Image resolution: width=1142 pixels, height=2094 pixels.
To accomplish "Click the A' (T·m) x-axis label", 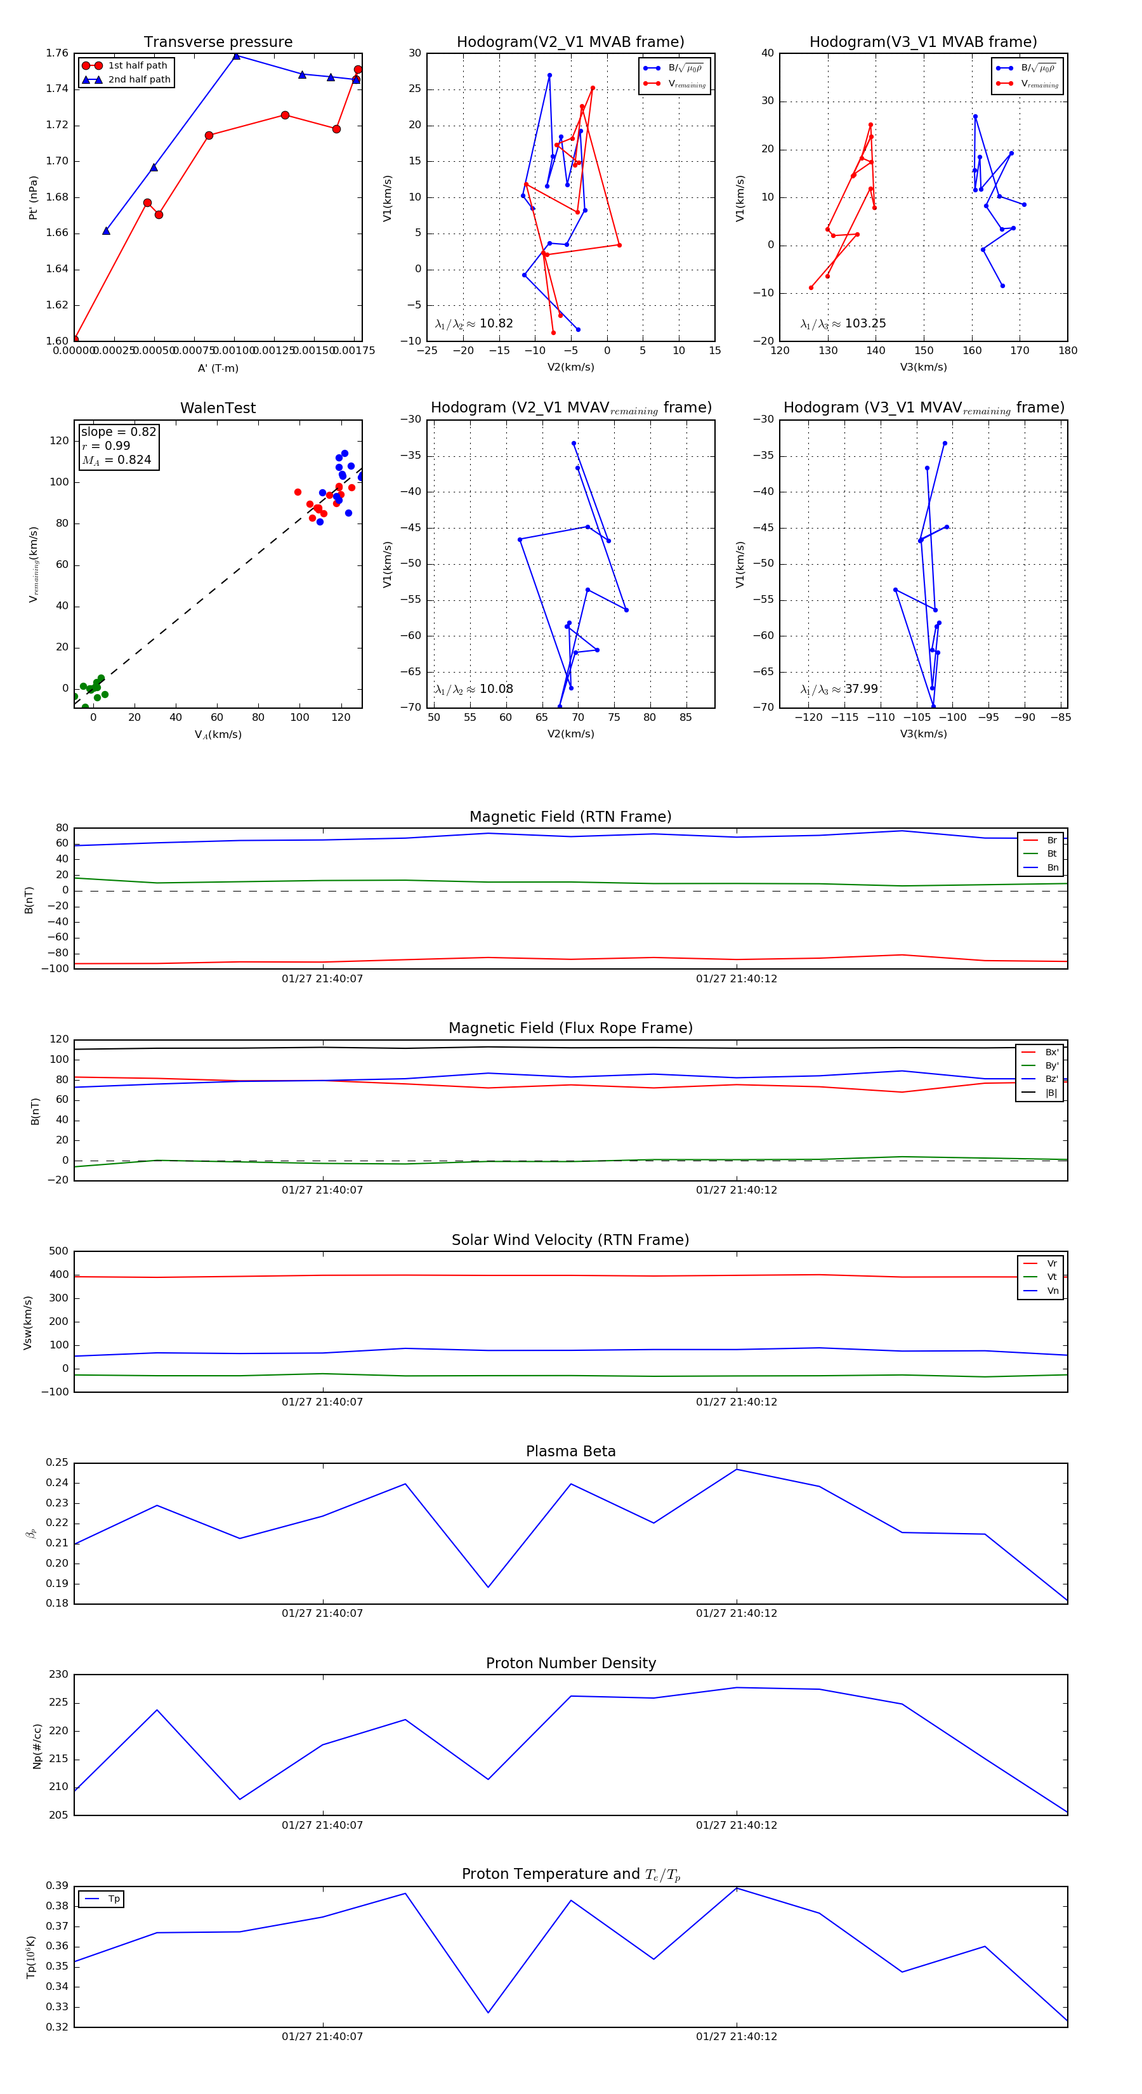I will [218, 368].
